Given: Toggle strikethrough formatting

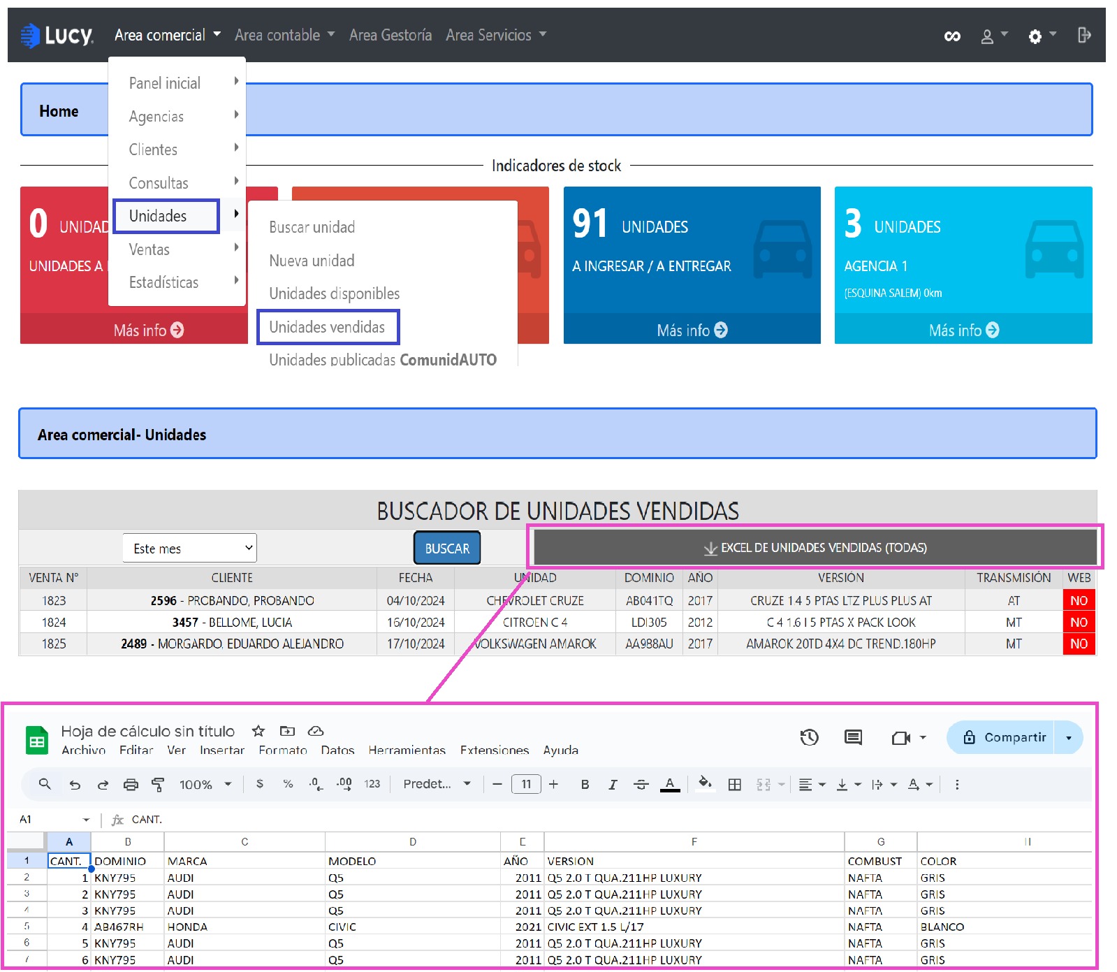Looking at the screenshot, I should [641, 785].
